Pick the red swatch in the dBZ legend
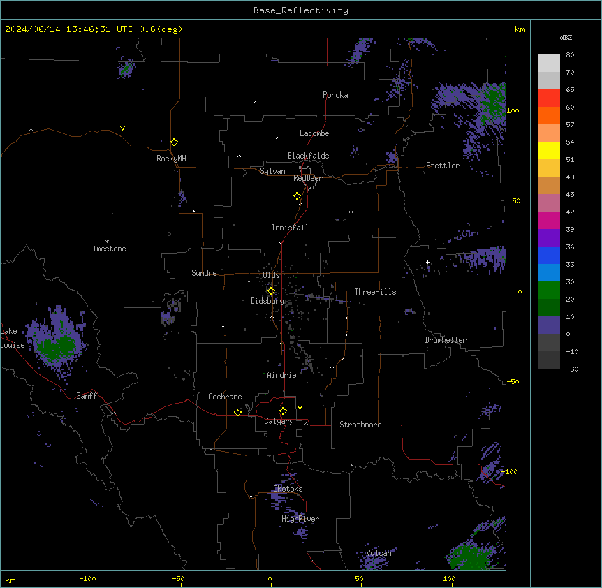This screenshot has height=588, width=602. 549,98
